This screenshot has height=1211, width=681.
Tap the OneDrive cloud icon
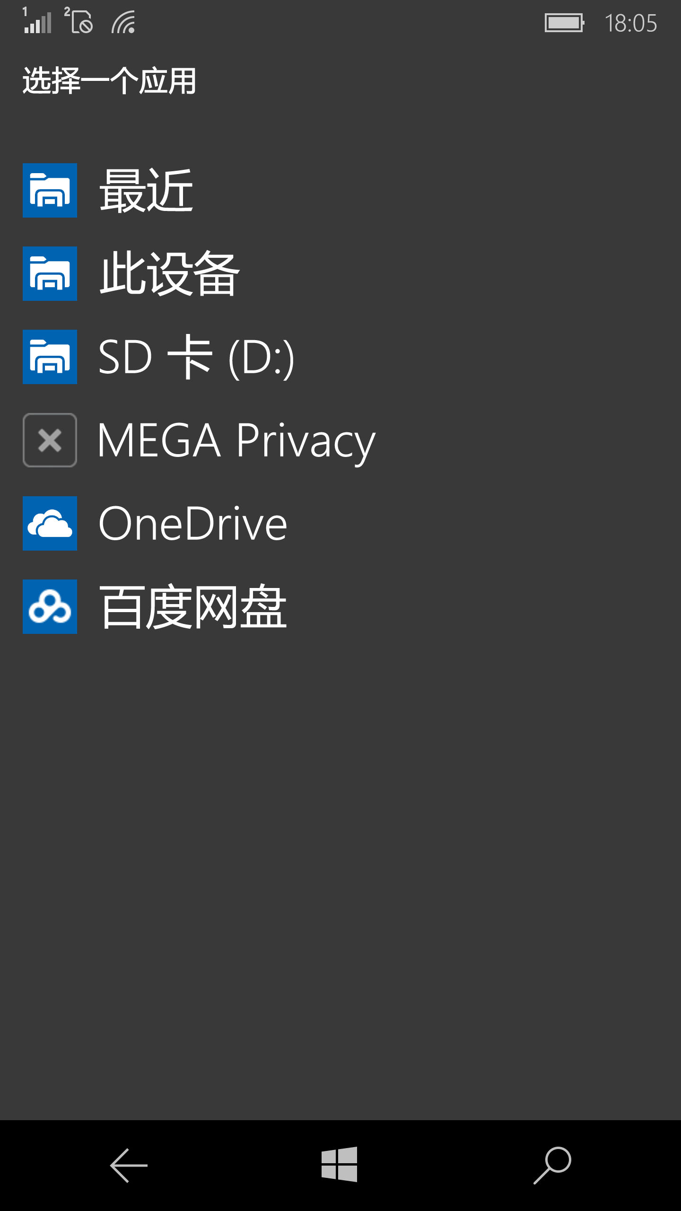[50, 524]
